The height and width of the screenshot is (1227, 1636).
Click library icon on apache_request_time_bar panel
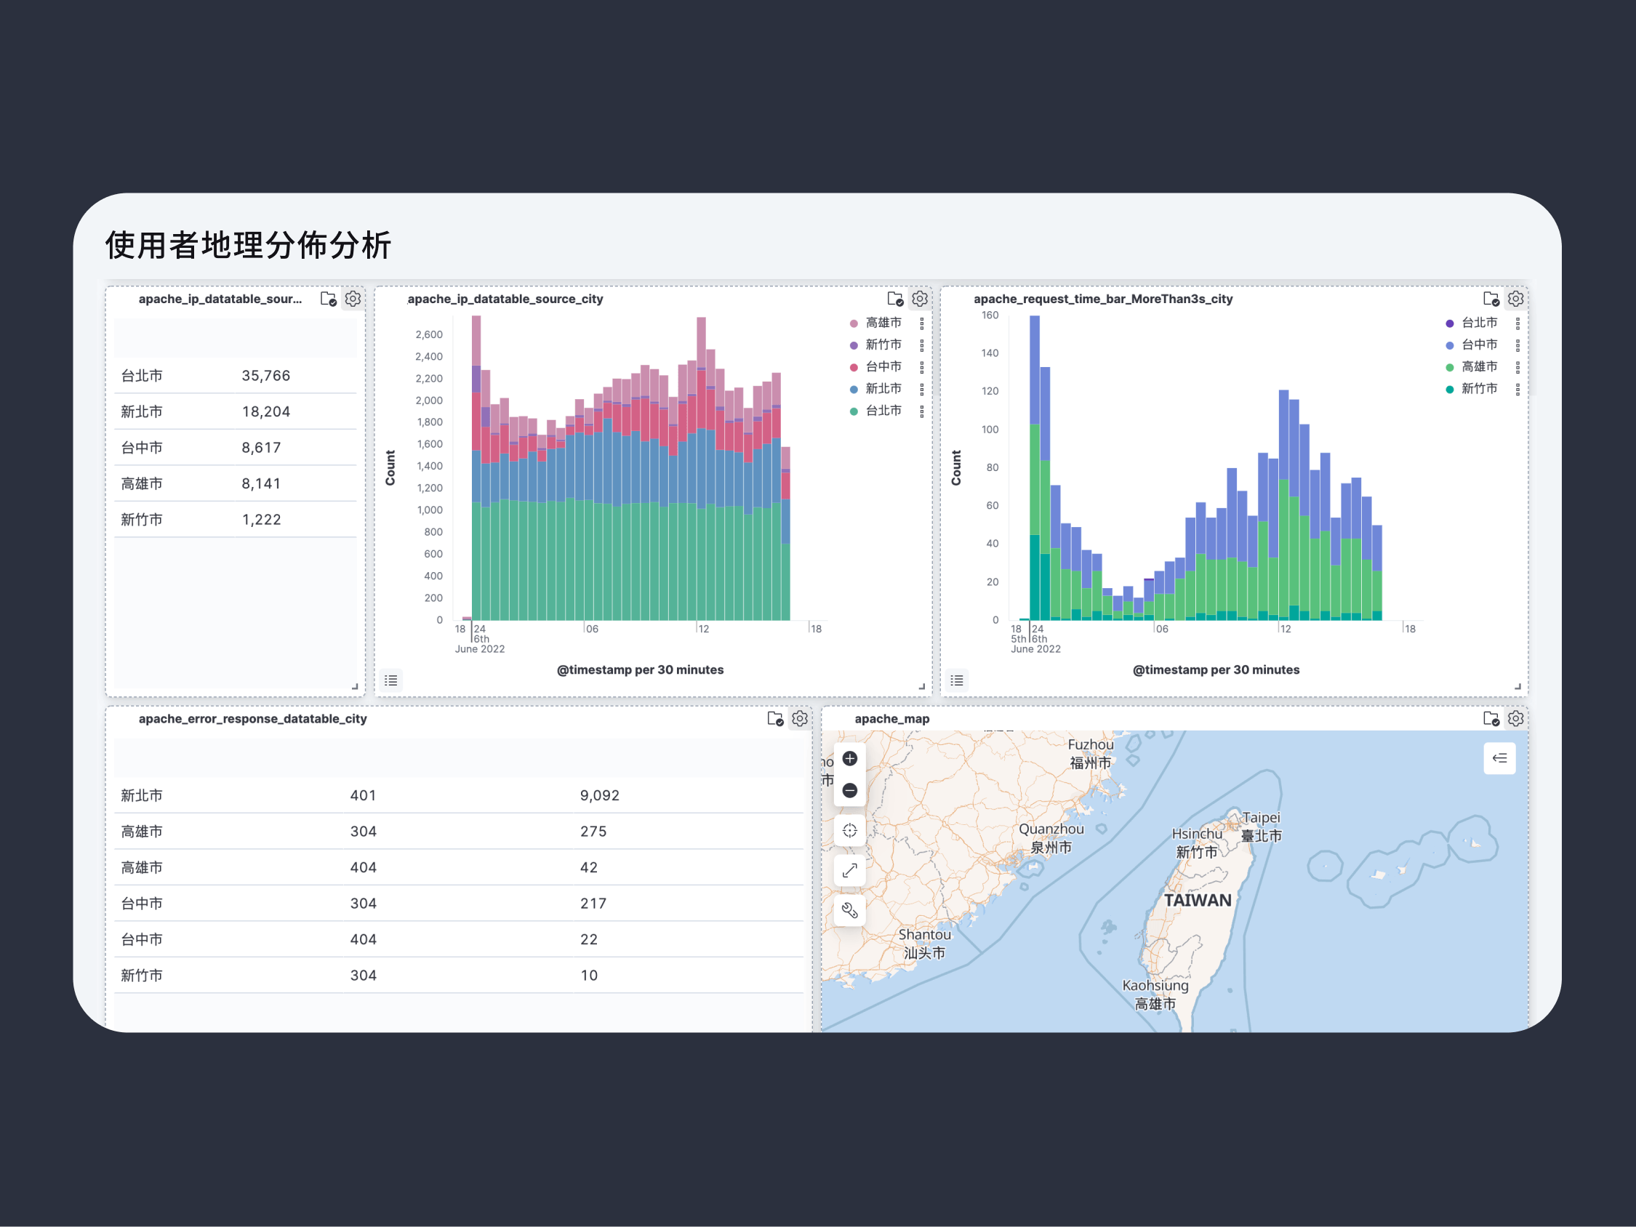point(1491,299)
